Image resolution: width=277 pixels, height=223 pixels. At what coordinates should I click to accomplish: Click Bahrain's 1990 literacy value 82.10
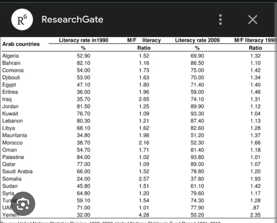[x=83, y=63]
